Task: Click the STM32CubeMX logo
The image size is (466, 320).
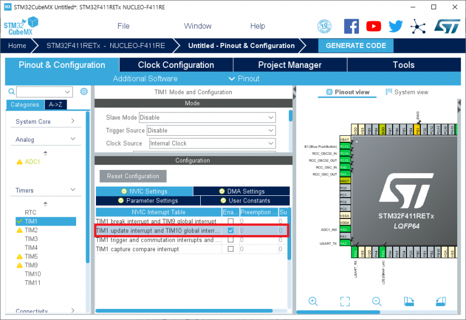Action: click(21, 26)
